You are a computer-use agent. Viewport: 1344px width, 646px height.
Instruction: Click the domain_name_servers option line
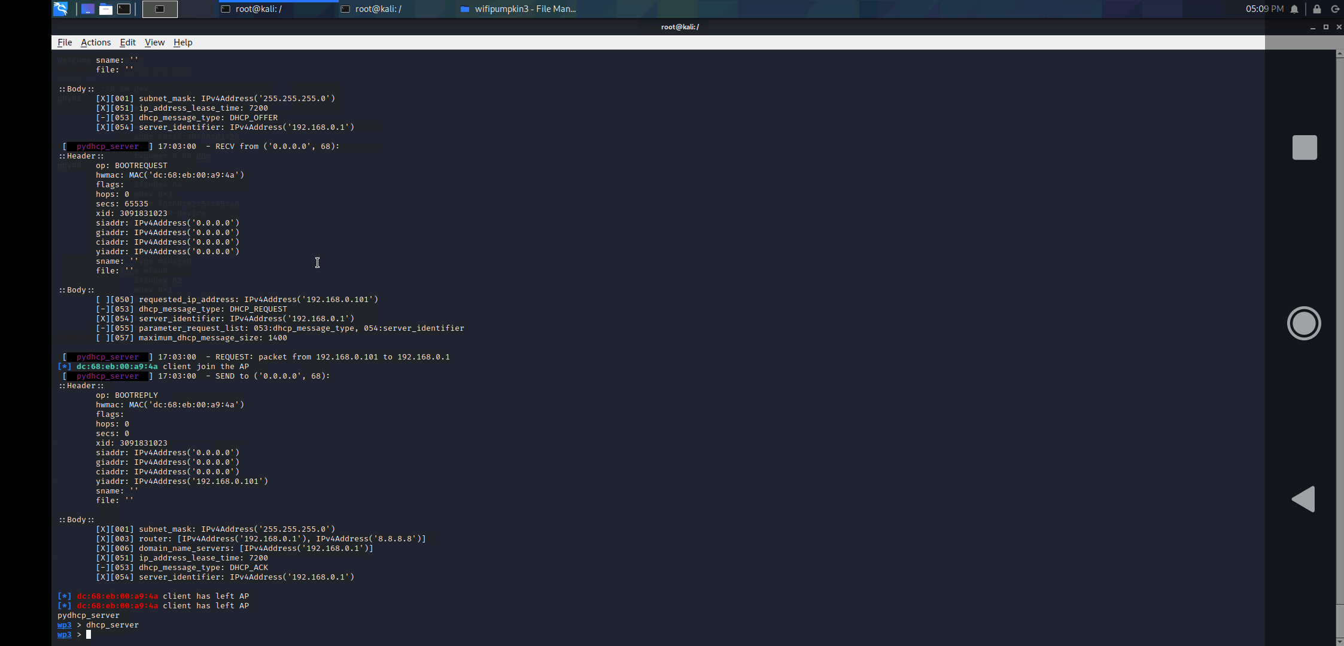(235, 549)
